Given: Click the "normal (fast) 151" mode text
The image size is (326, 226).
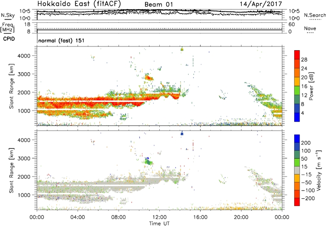Looking at the screenshot, I should click(x=62, y=40).
